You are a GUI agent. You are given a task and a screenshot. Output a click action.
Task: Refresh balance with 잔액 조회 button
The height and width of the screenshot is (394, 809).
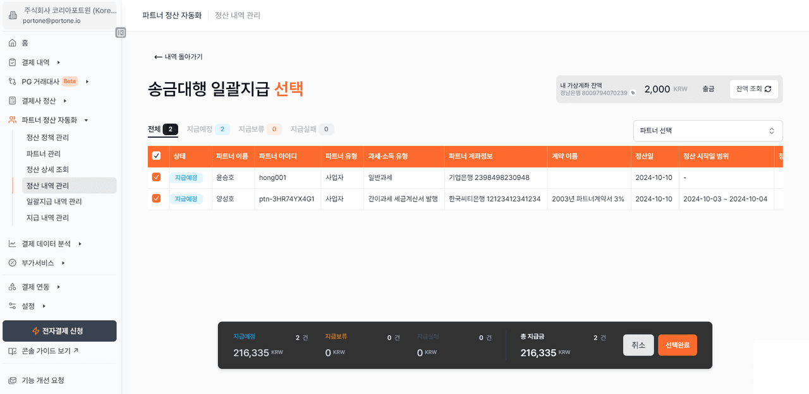click(753, 89)
